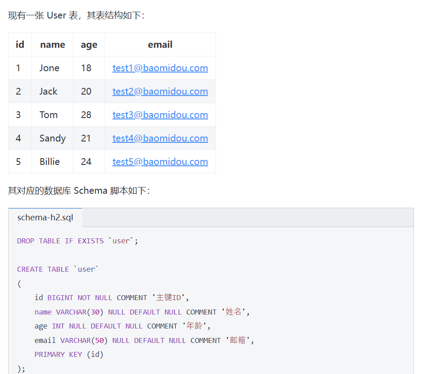The height and width of the screenshot is (374, 427).
Task: Click the 'PRIMARY KEY (id)' code line
Action: coord(69,355)
